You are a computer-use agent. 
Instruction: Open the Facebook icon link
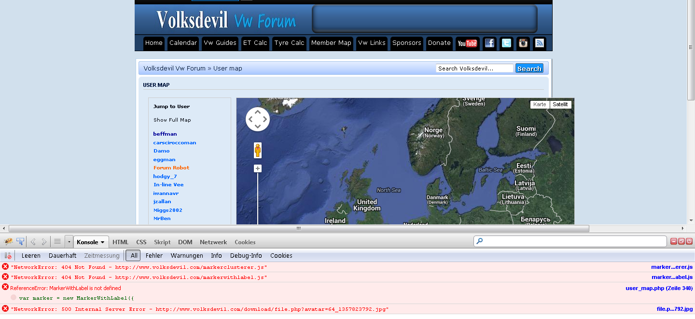pos(489,43)
